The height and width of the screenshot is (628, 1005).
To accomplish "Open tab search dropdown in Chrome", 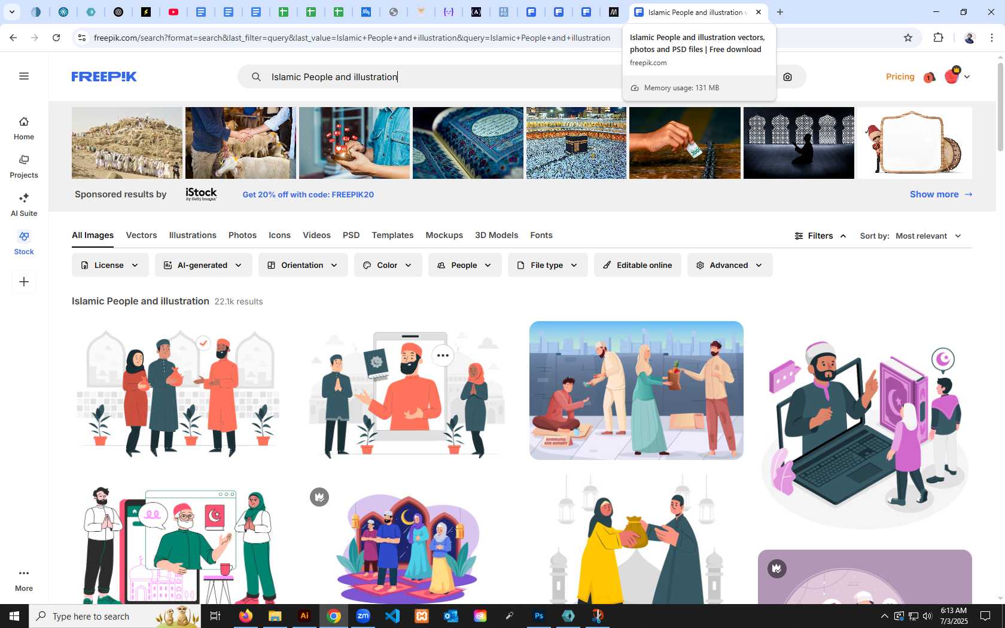I will coord(11,12).
